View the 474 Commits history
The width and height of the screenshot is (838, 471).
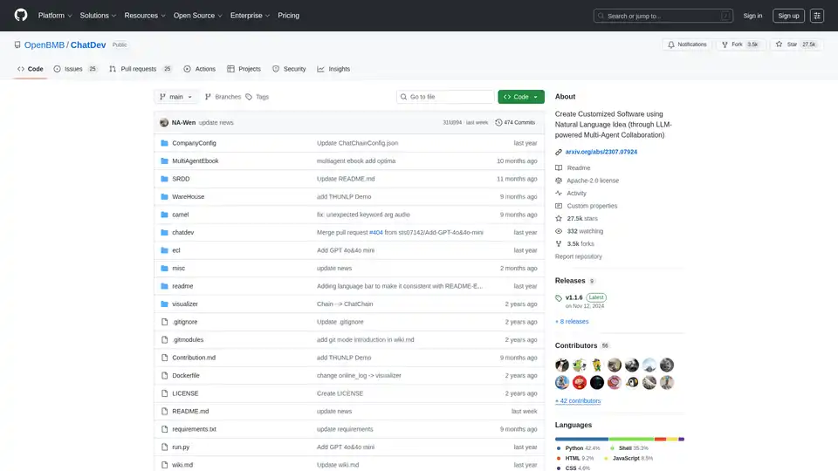pyautogui.click(x=515, y=123)
